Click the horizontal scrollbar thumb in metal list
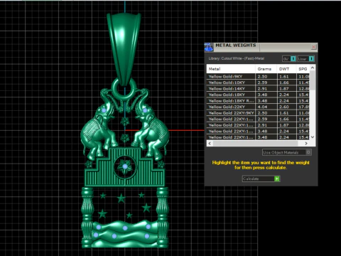Image resolution: width=341 pixels, height=256 pixels. [255, 144]
